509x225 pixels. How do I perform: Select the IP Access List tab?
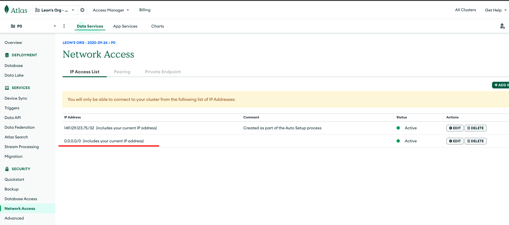click(x=85, y=72)
